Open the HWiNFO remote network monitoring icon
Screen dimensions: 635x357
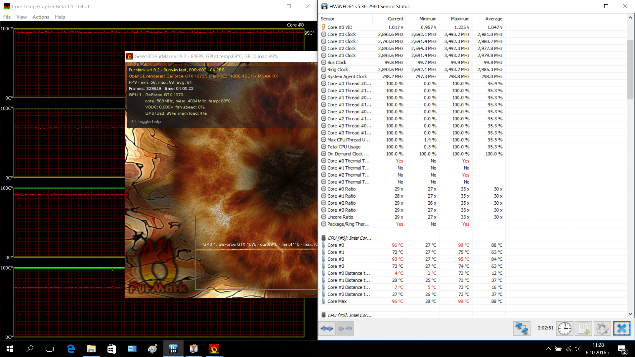(x=522, y=329)
